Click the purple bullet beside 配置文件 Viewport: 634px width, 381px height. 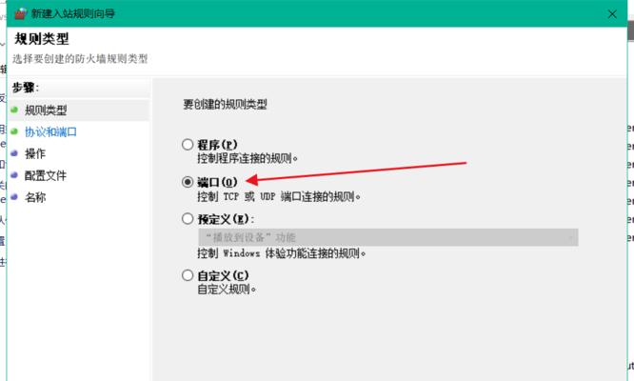pos(14,175)
